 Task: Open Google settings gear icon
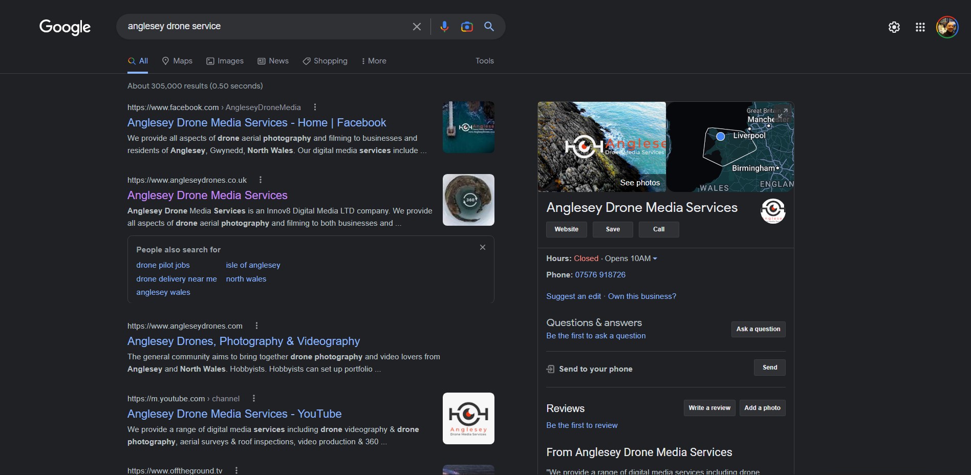click(x=894, y=27)
